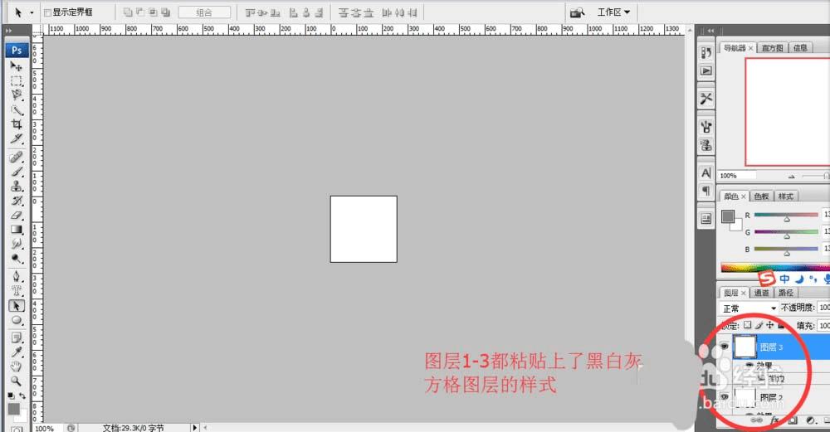Toggle the lock position button
The image size is (830, 432).
point(769,325)
